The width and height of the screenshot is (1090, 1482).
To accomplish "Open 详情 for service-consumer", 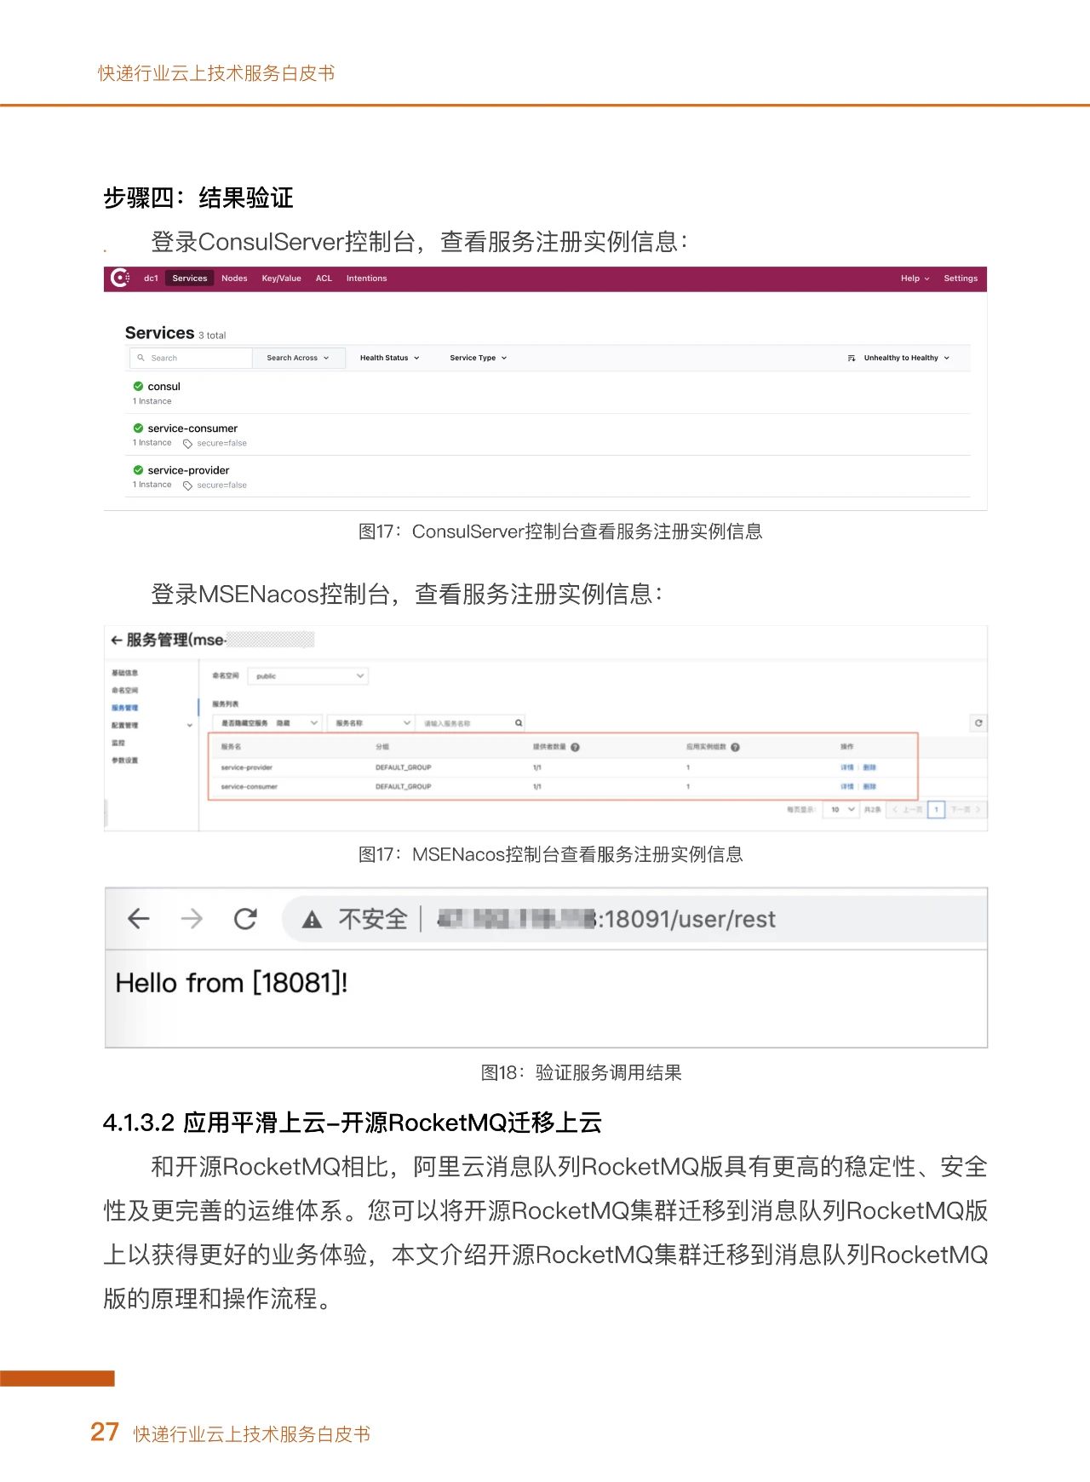I will click(x=846, y=786).
